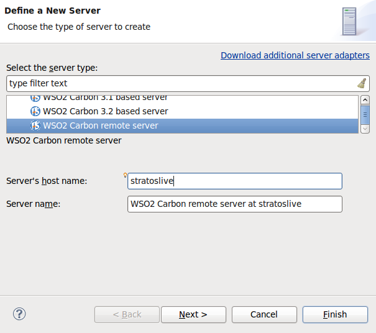Click the clear filter broom icon
The image size is (376, 333).
[x=362, y=83]
